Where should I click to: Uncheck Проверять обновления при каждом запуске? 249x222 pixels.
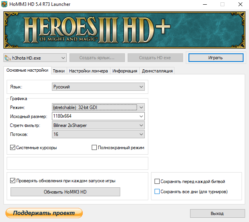tap(13, 181)
